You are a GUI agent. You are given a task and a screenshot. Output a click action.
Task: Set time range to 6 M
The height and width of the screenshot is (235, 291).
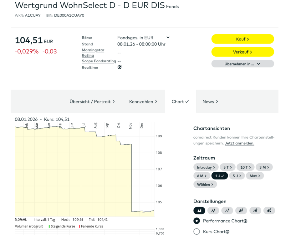click(202, 176)
